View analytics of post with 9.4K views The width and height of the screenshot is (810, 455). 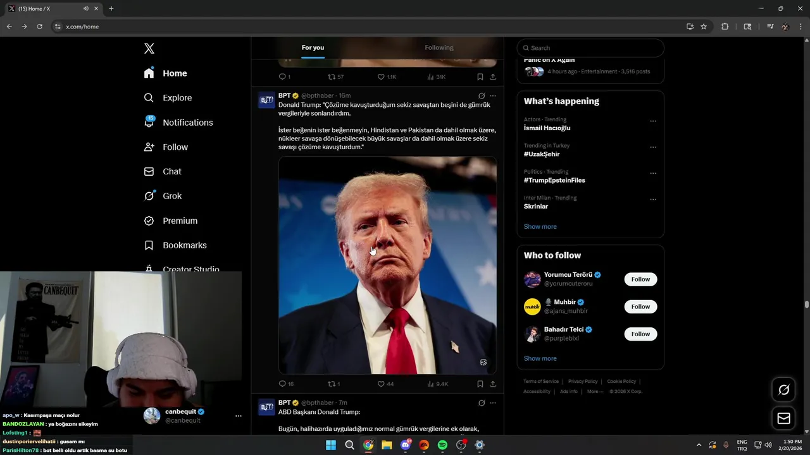(x=437, y=384)
